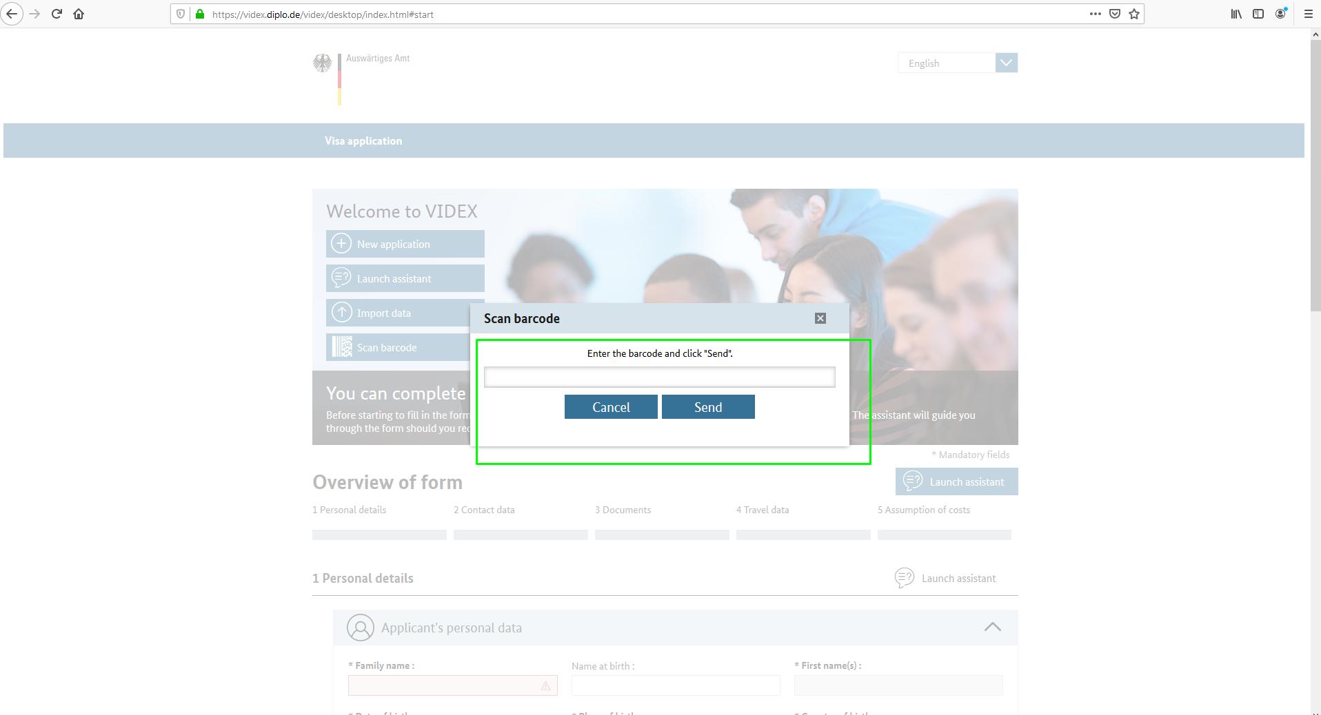Click the Family name input field
This screenshot has width=1321, height=715.
point(453,685)
